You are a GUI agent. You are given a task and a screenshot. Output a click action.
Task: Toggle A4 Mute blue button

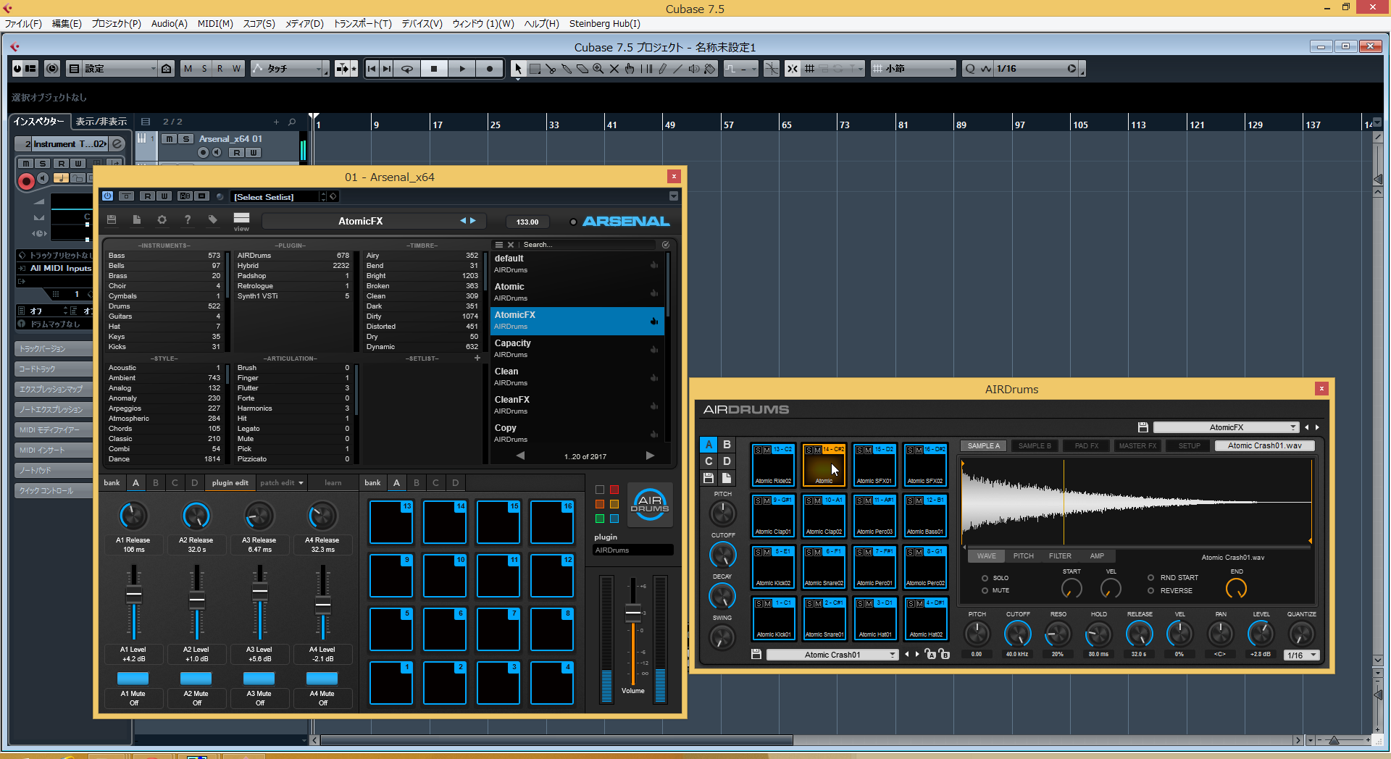[x=322, y=678]
